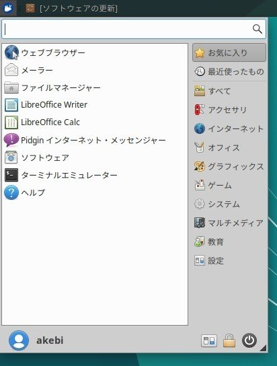The width and height of the screenshot is (277, 366).
Task: Click the LibreOffice Writer label
Action: coord(54,105)
